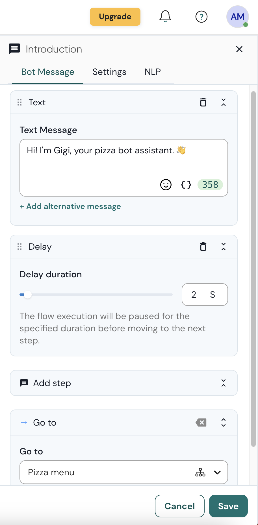Viewport: 258px width, 525px height.
Task: Click the drag handle on the Text block
Action: (x=19, y=102)
